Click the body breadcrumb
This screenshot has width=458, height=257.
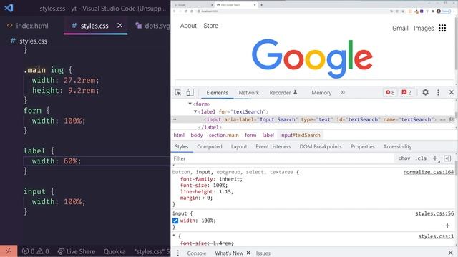click(197, 135)
